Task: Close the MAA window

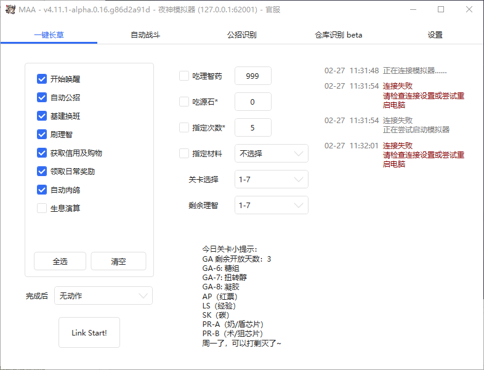Action: tap(469, 10)
